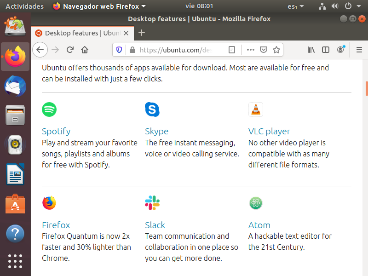Open the Slack link
The height and width of the screenshot is (276, 368).
tap(155, 225)
